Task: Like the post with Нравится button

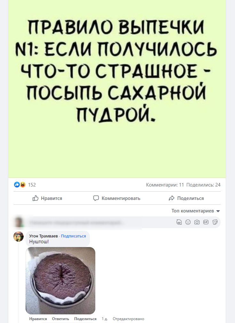Action: (x=47, y=198)
